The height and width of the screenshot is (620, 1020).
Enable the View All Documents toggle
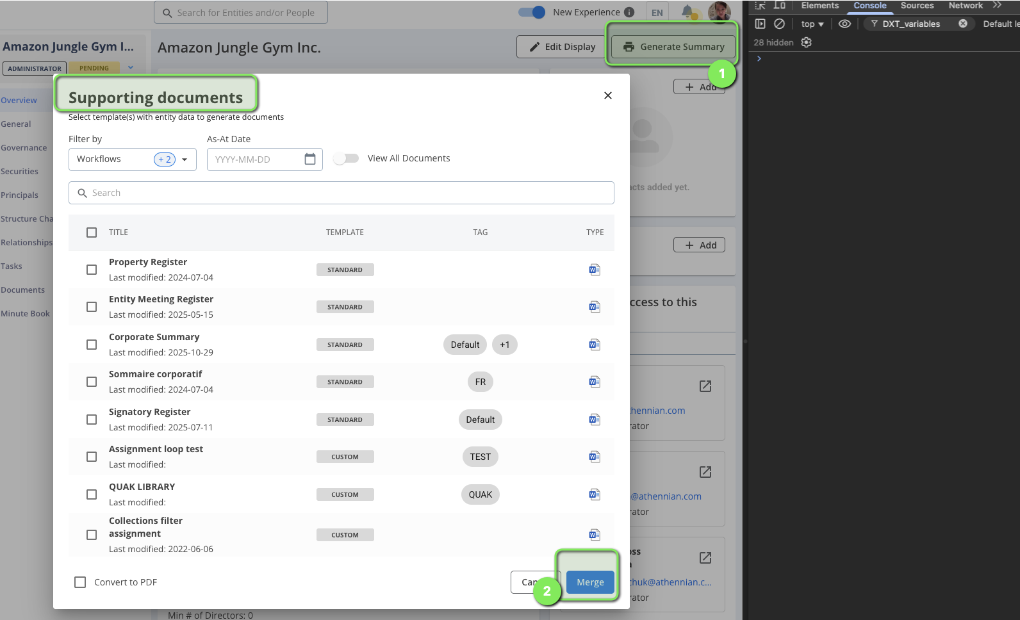click(x=347, y=158)
